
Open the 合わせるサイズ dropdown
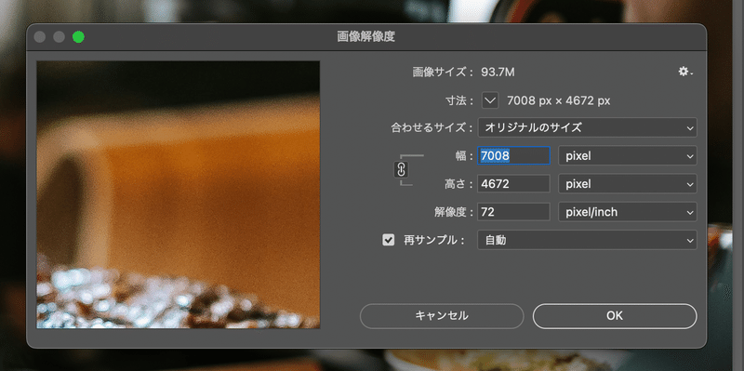click(x=587, y=127)
